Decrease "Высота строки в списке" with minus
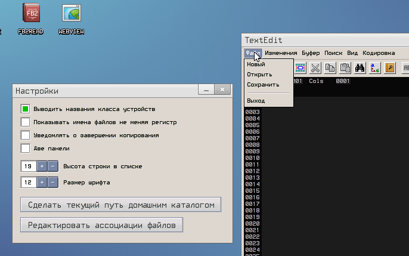This screenshot has width=409, height=256. 52,166
